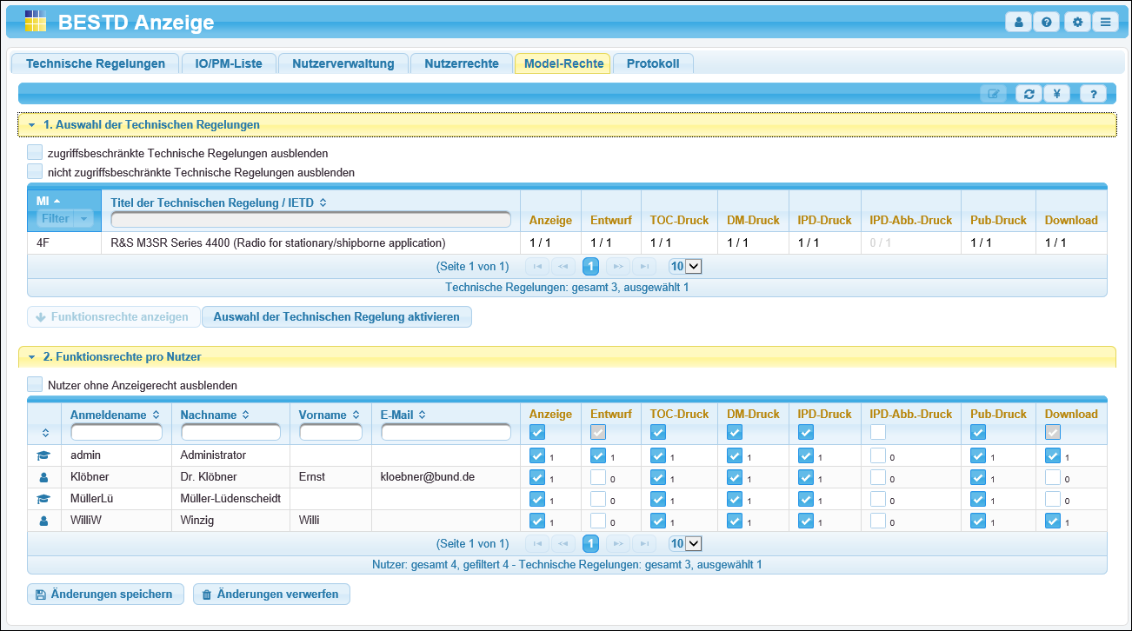Uncheck Download right for WilliW
The width and height of the screenshot is (1132, 631).
[1053, 521]
